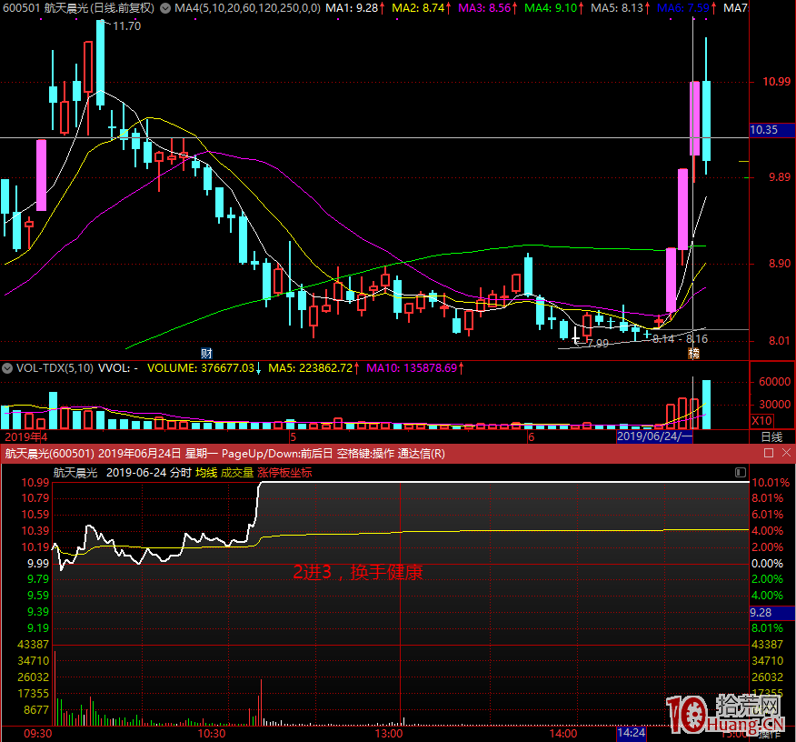Click the 榜 ranking marker under the latest candle

(693, 354)
